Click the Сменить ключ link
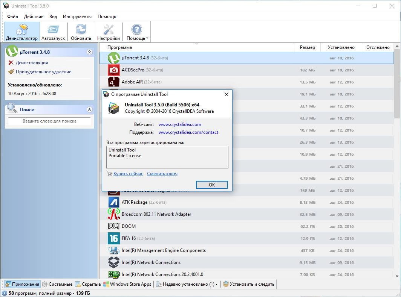Image resolution: width=401 pixels, height=297 pixels. [x=162, y=174]
